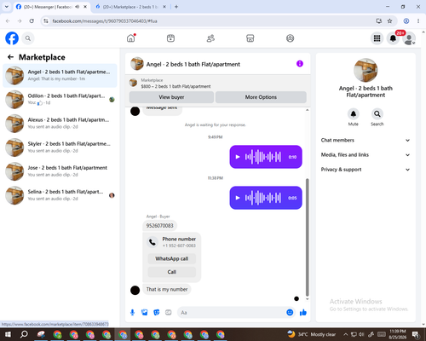Open the Groups profile-circle icon
This screenshot has width=426, height=341.
pyautogui.click(x=290, y=38)
